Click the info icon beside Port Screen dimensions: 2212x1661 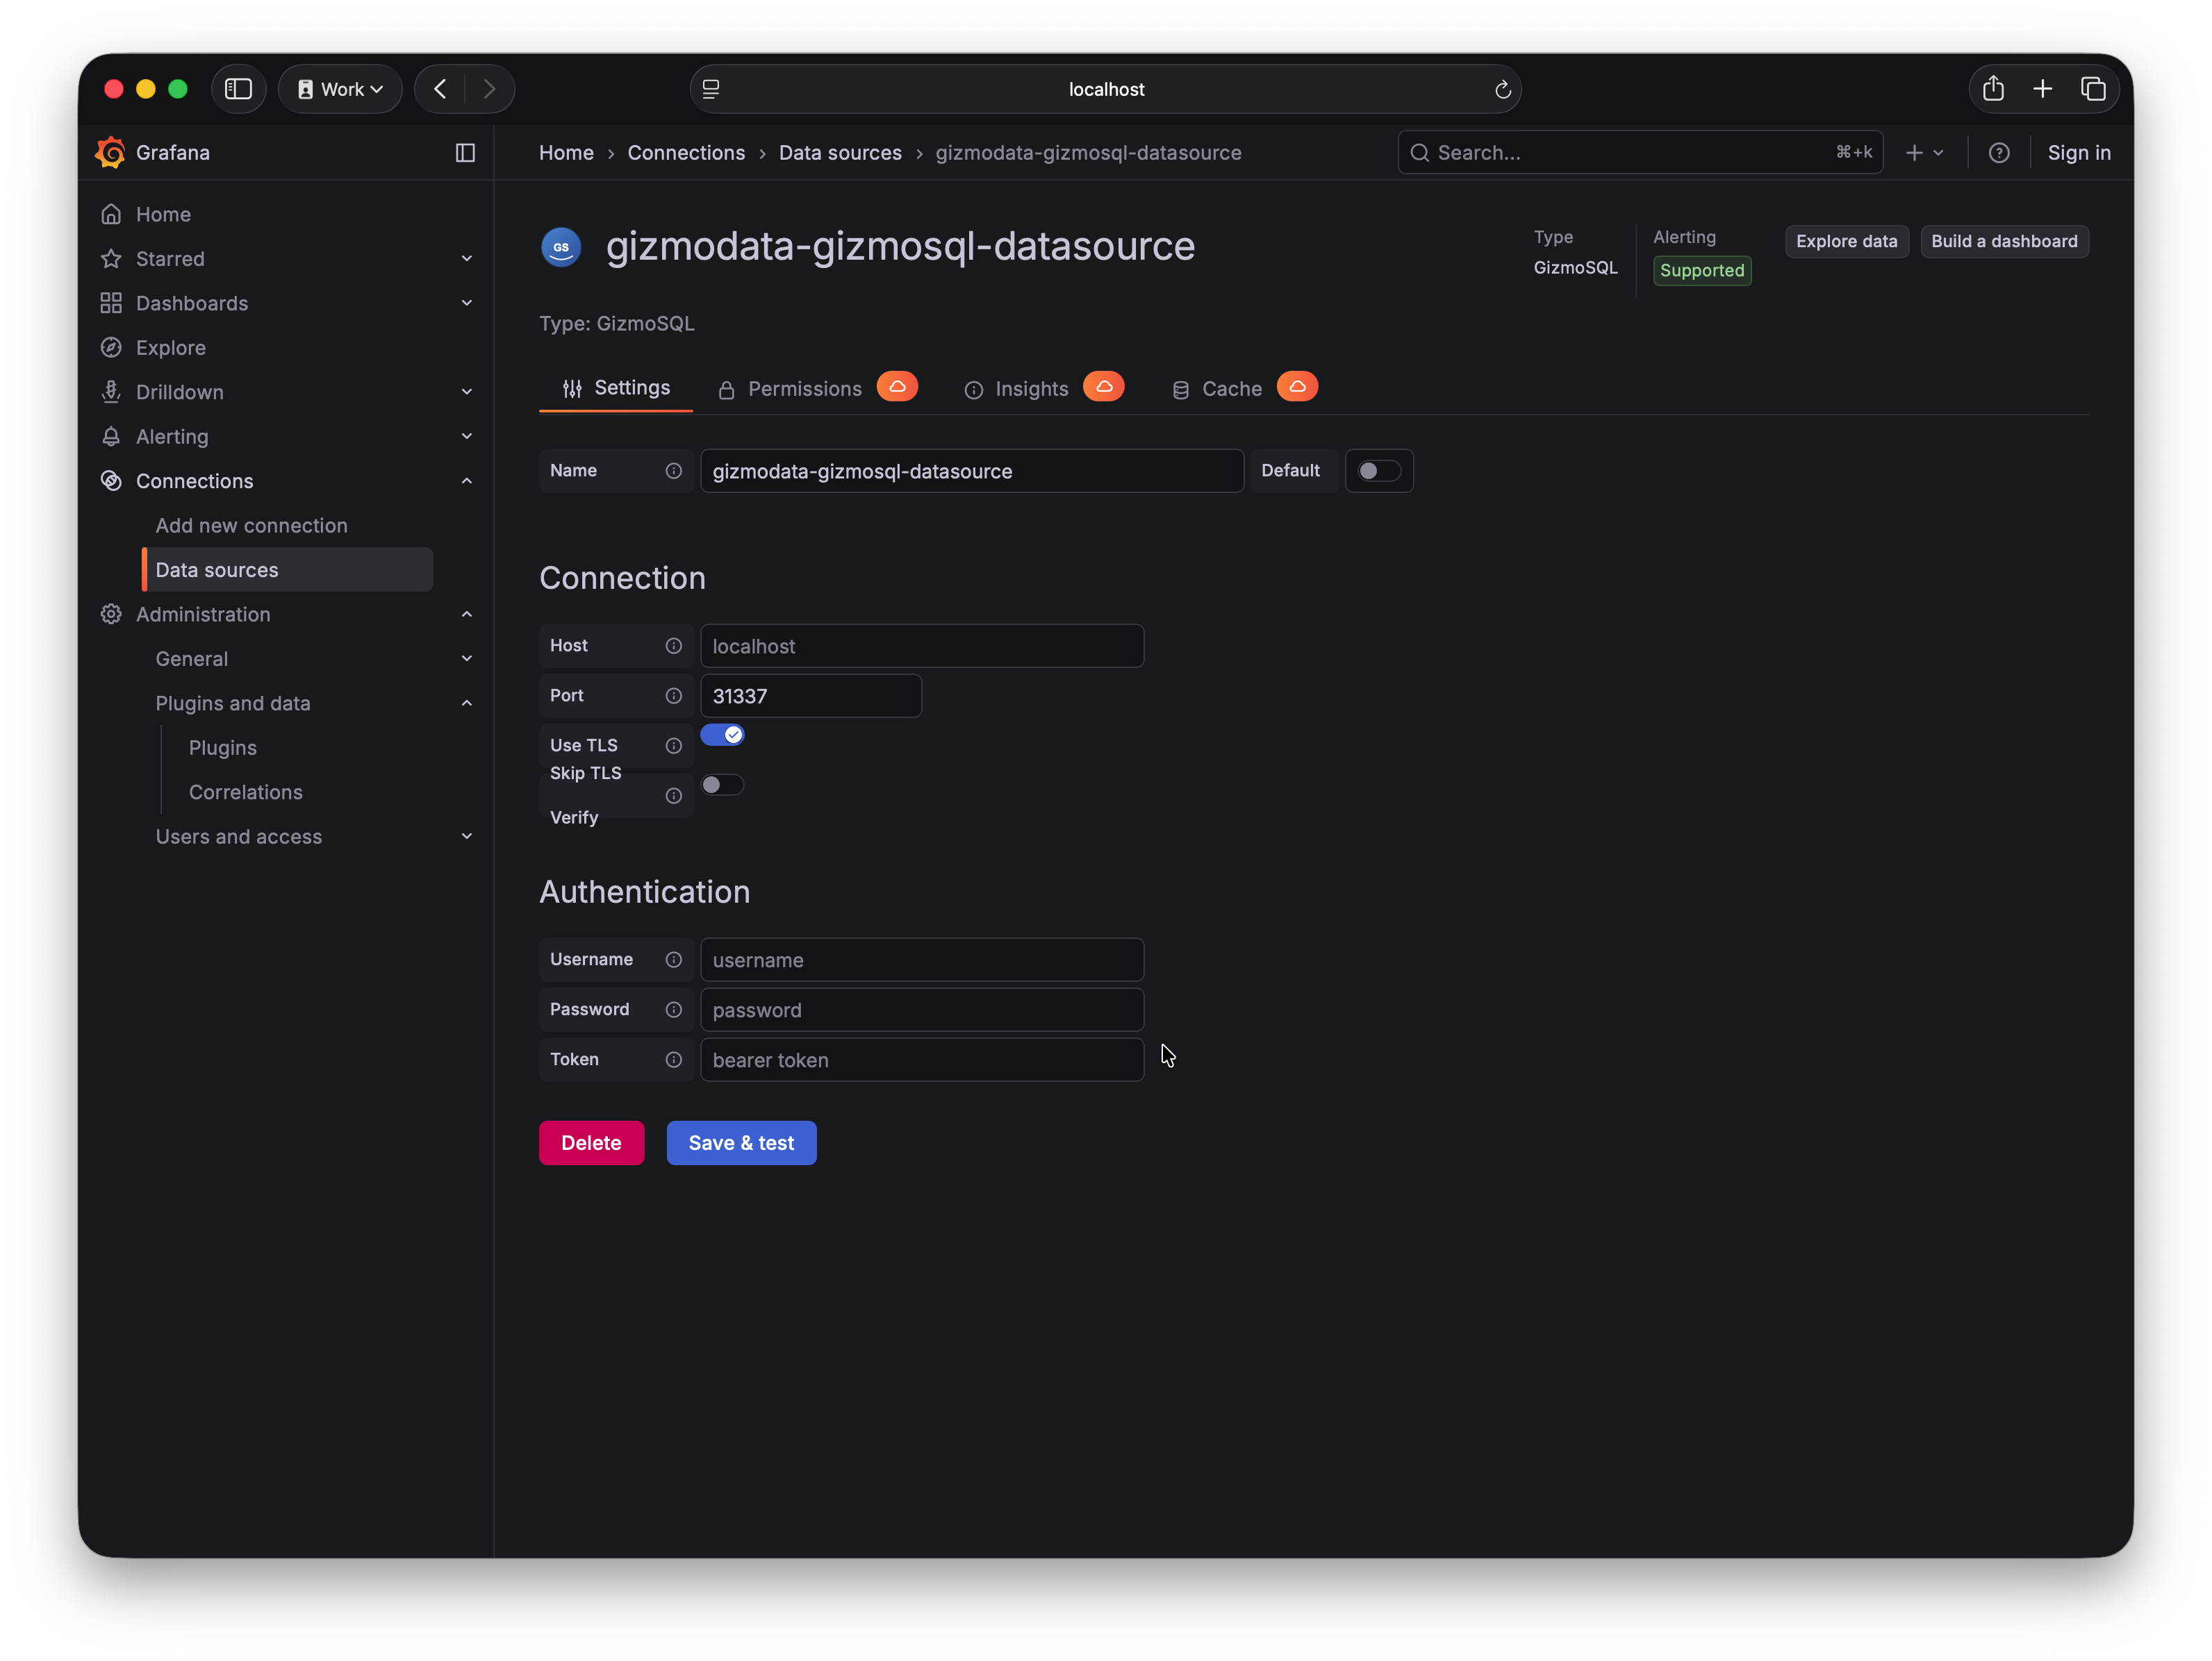click(673, 696)
